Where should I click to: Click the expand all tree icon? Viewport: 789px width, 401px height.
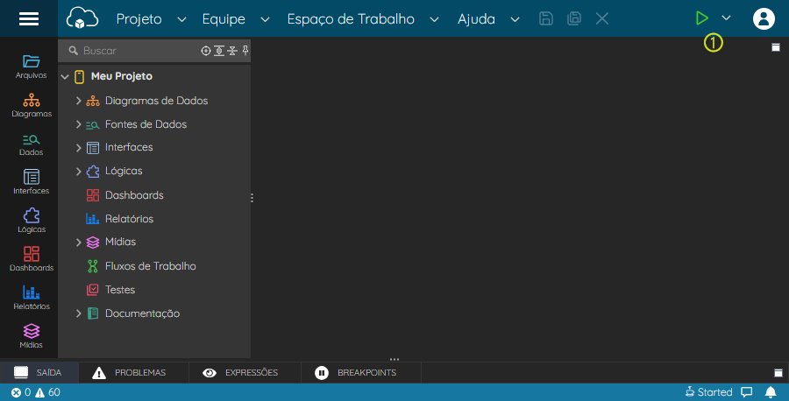coord(219,51)
